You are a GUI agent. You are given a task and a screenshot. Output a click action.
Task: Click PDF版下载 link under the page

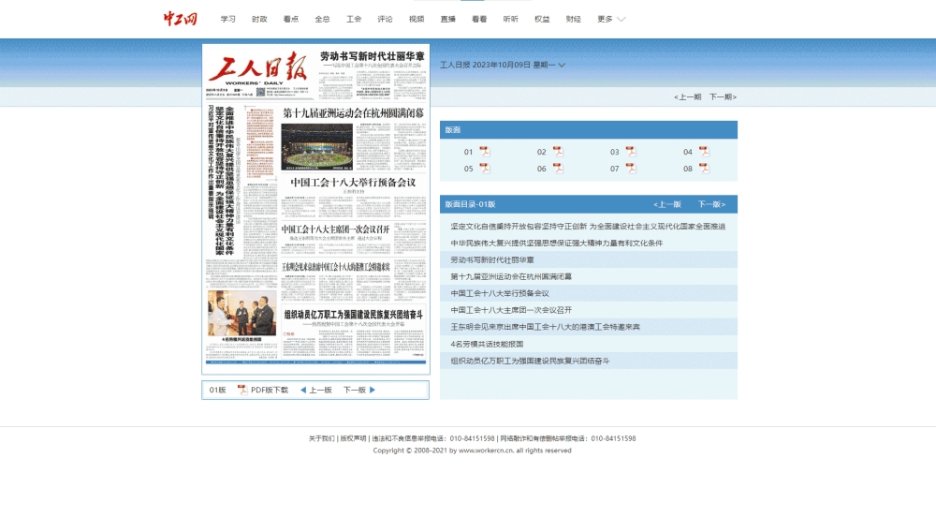[x=270, y=390]
